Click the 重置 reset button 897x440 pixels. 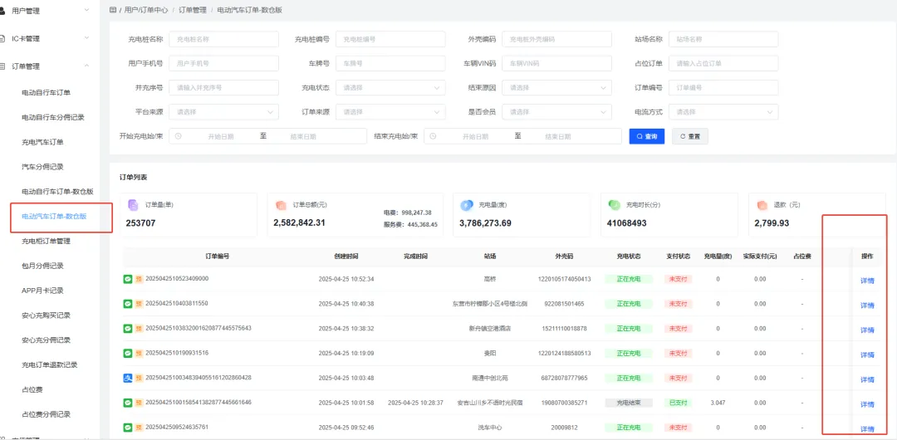(689, 136)
